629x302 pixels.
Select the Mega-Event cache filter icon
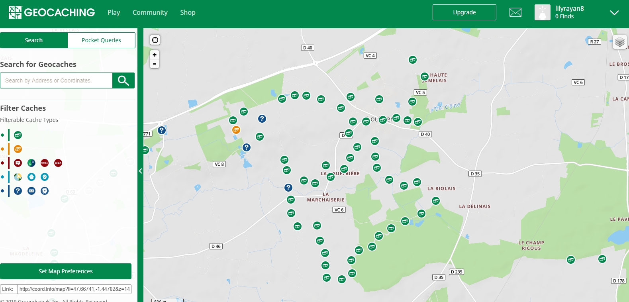click(x=45, y=163)
